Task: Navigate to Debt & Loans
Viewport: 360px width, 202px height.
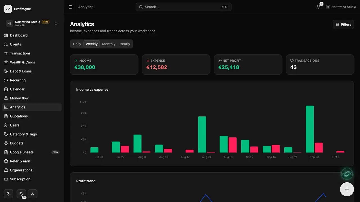Action: click(32, 71)
